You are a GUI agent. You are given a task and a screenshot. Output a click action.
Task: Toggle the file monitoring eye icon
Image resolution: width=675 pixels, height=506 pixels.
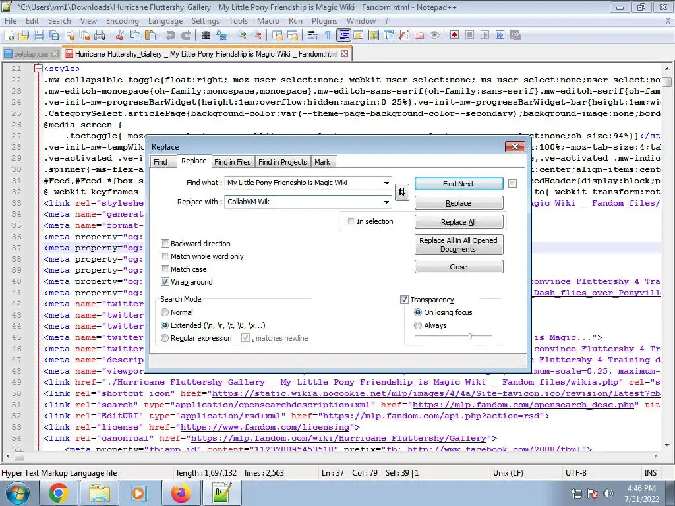click(x=434, y=36)
